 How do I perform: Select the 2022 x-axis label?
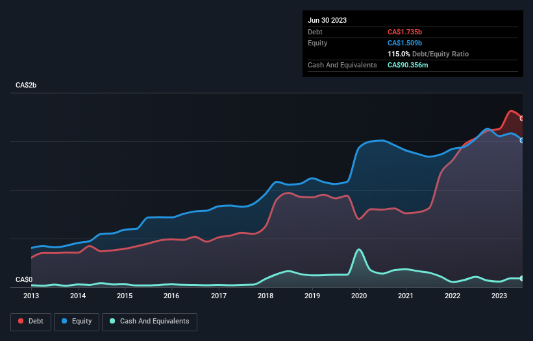452,296
